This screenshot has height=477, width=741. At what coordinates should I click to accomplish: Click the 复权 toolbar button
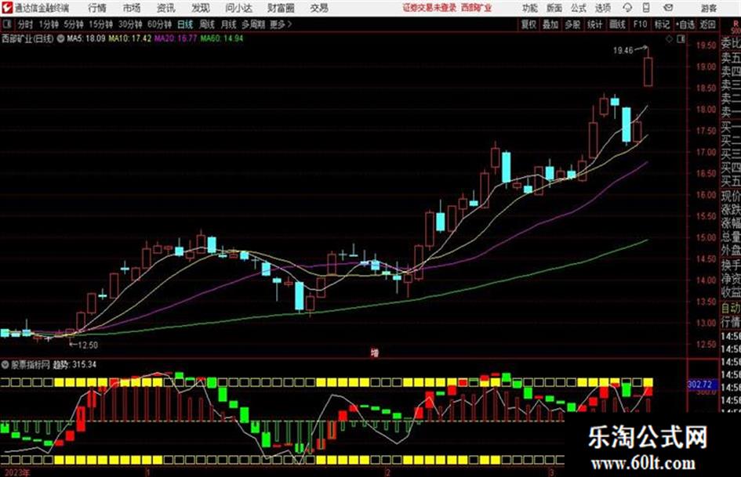pyautogui.click(x=529, y=24)
